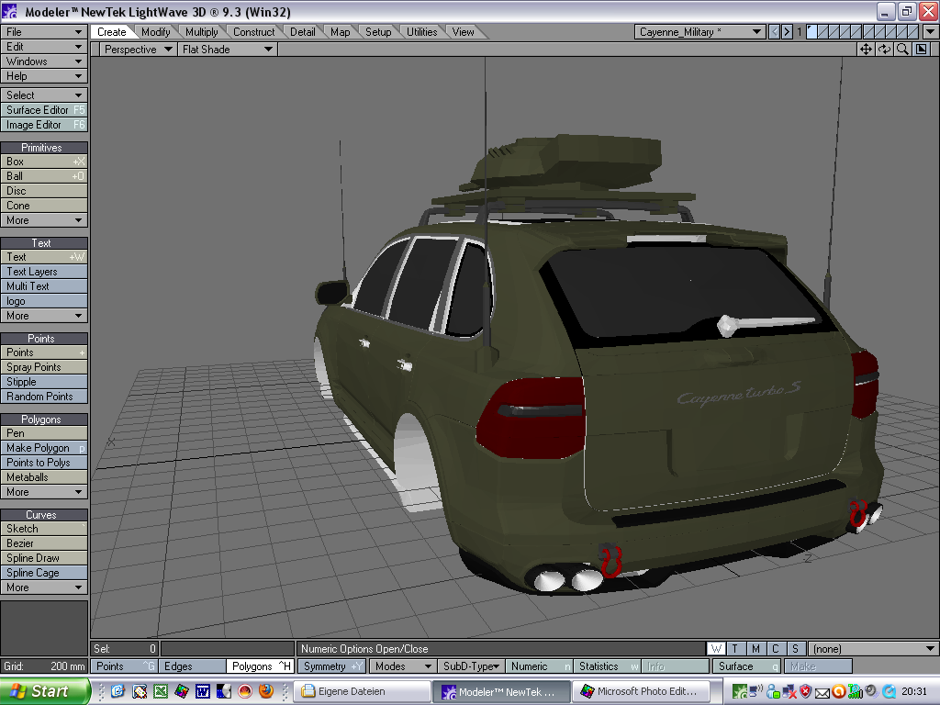
Task: Open the (none) vertex map dropdown
Action: [873, 649]
